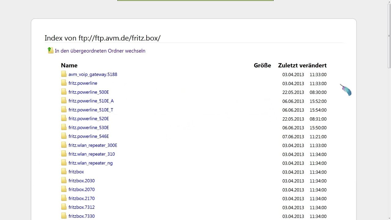391x220 pixels.
Task: Click time 08:31:00 in fritz.powerline_520E row
Action: (318, 119)
